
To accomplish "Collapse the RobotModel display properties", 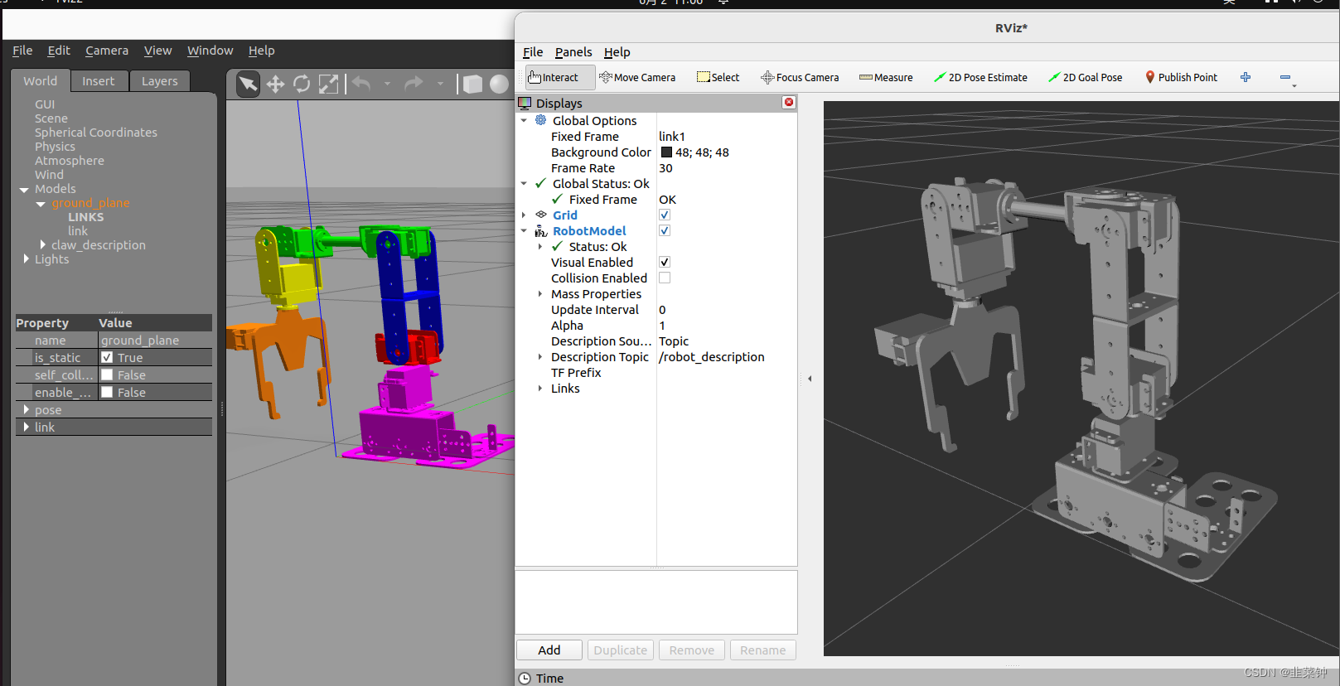I will [x=524, y=230].
